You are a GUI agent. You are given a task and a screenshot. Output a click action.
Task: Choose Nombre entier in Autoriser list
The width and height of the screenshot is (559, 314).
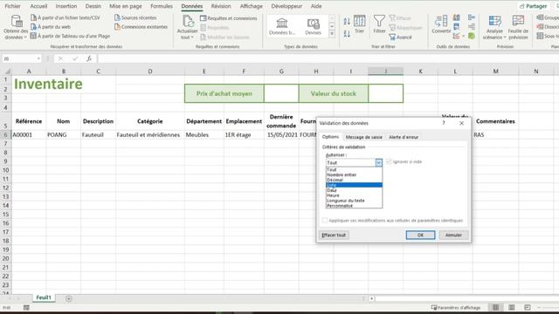[354, 174]
